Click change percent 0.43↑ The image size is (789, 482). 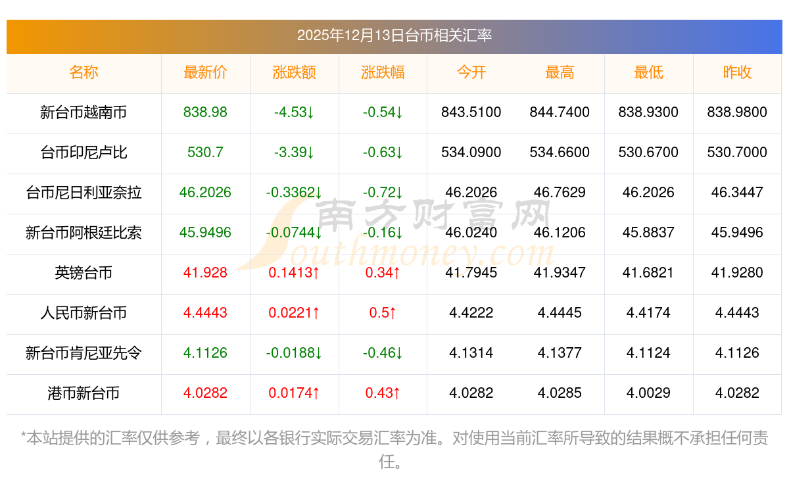click(383, 393)
